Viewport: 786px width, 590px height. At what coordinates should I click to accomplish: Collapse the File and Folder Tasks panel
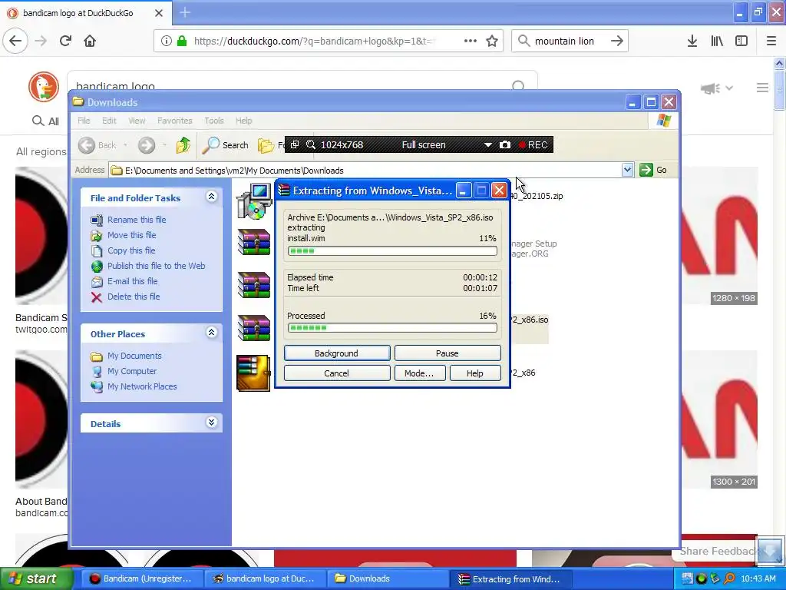(x=212, y=197)
